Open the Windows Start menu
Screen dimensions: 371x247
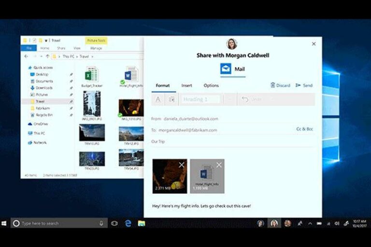click(4, 223)
